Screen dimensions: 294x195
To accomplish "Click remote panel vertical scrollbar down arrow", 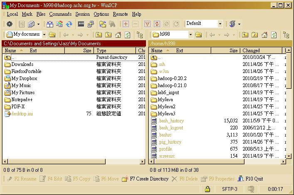I will [x=289, y=156].
